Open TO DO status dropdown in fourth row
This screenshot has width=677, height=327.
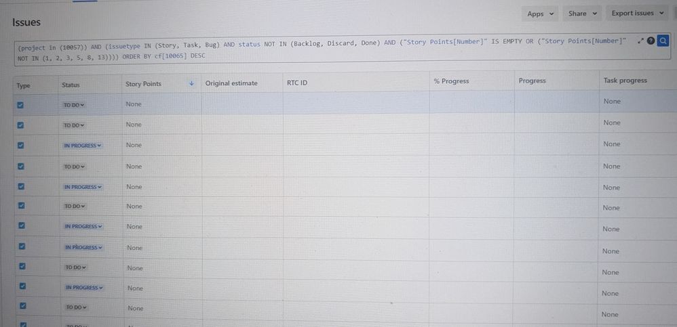(x=74, y=167)
